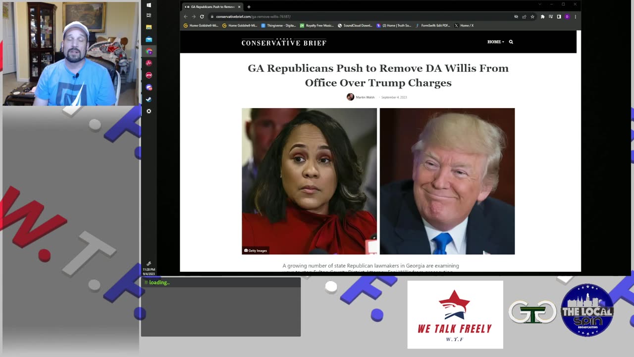This screenshot has width=634, height=357.
Task: Click the white GTC logo
Action: pos(532,312)
